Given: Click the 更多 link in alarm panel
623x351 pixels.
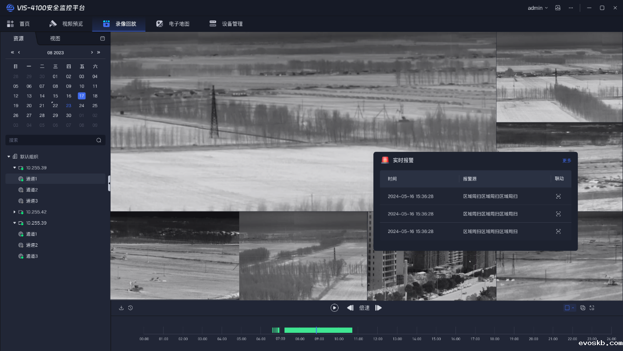Looking at the screenshot, I should tap(566, 160).
